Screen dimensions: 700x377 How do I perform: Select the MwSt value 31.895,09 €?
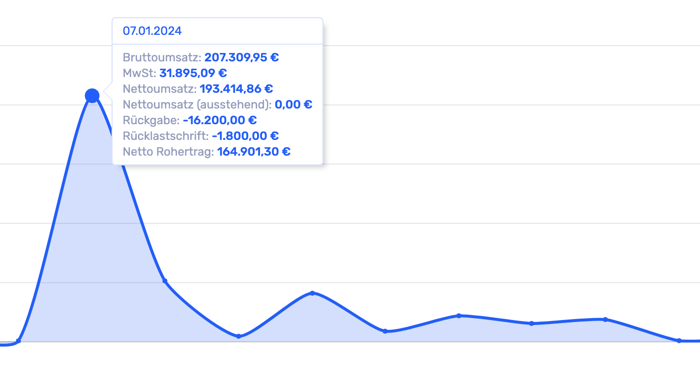pos(193,73)
